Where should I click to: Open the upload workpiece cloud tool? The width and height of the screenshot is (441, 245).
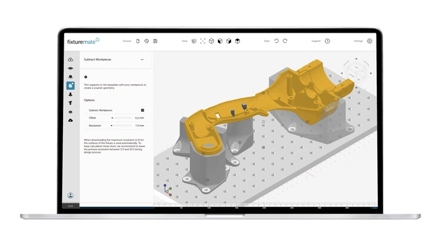point(71,60)
